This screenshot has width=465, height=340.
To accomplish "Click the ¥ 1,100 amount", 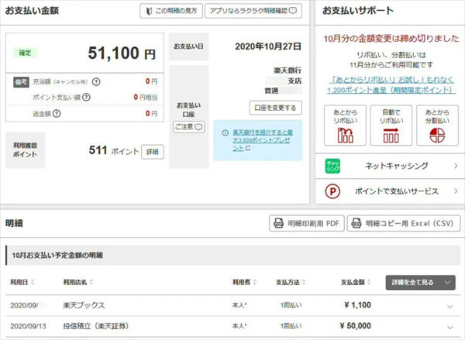I will click(357, 305).
